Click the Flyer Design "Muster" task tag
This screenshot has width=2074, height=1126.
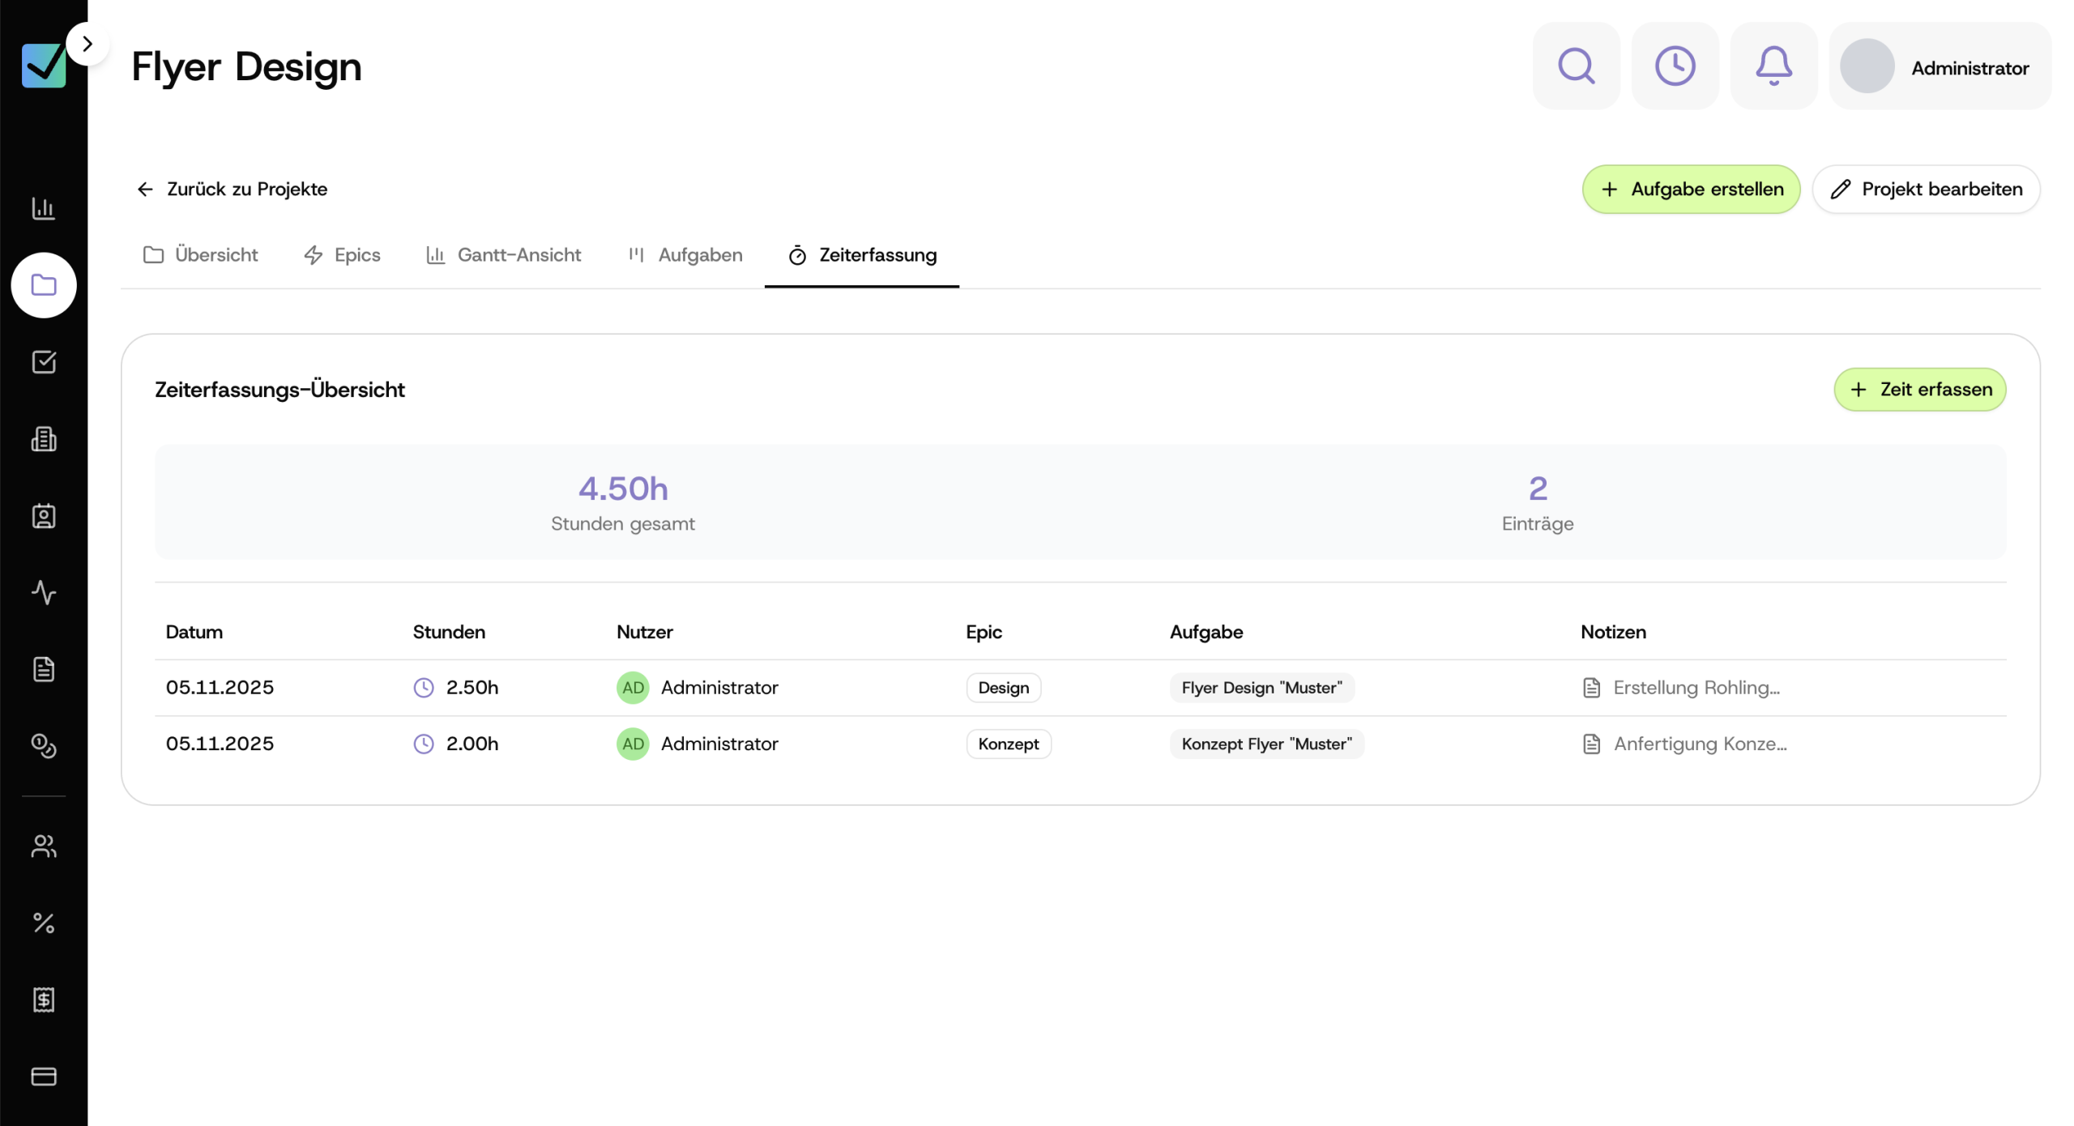point(1261,688)
